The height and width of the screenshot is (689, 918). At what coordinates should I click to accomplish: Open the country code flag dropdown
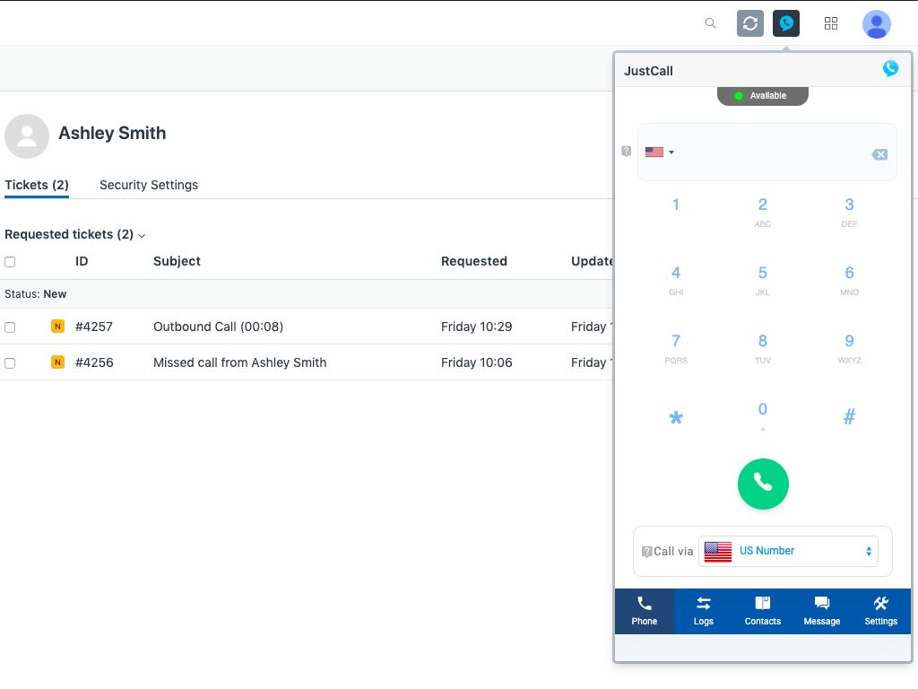(660, 153)
